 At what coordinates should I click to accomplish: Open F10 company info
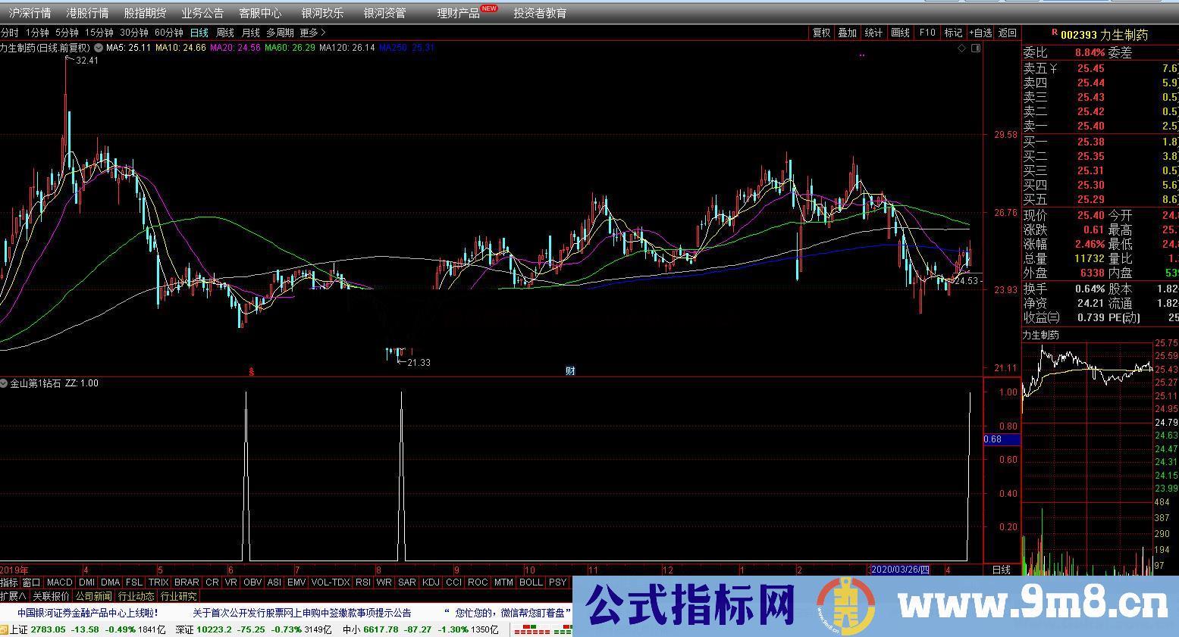pos(927,33)
